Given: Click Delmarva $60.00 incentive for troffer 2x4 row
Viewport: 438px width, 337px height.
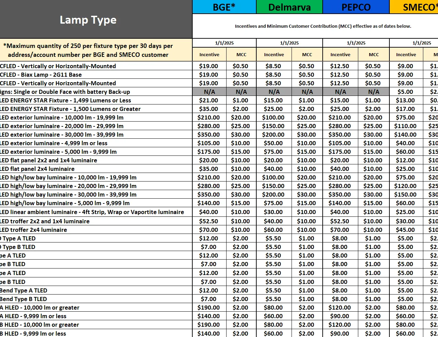Looking at the screenshot, I should 273,230.
